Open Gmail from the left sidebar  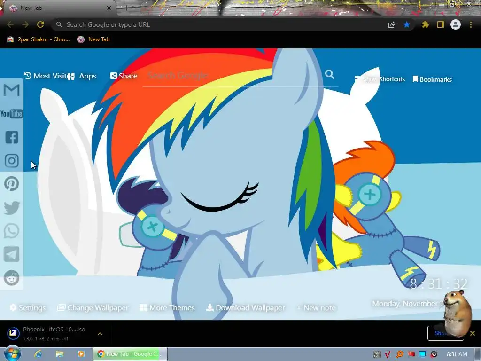[12, 90]
